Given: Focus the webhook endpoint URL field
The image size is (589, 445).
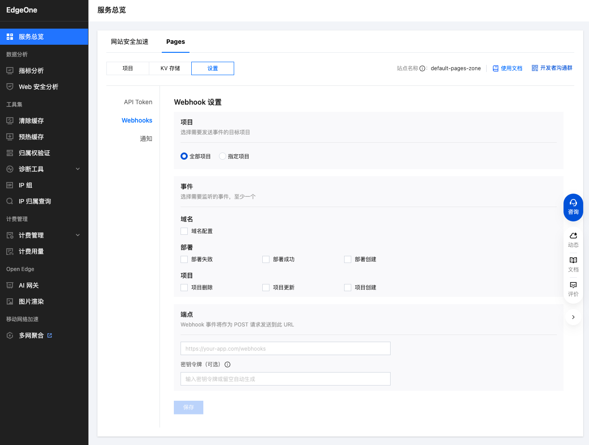Looking at the screenshot, I should coord(286,348).
